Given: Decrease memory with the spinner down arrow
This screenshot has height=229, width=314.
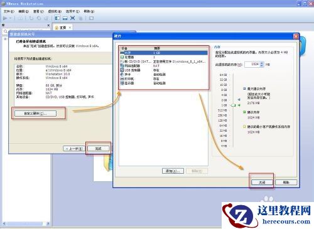Looking at the screenshot, I should tap(262, 66).
